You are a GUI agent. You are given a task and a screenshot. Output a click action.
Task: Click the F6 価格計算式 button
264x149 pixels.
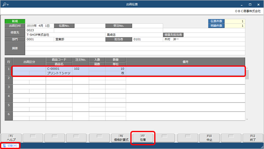pyautogui.click(x=121, y=138)
